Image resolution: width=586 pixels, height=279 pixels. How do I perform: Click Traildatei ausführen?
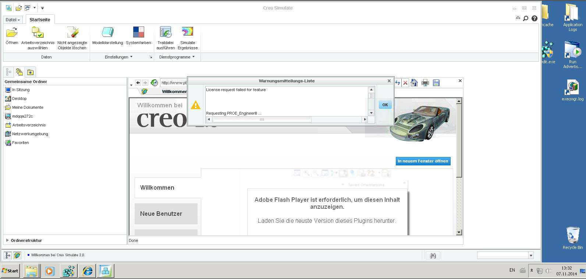[166, 38]
